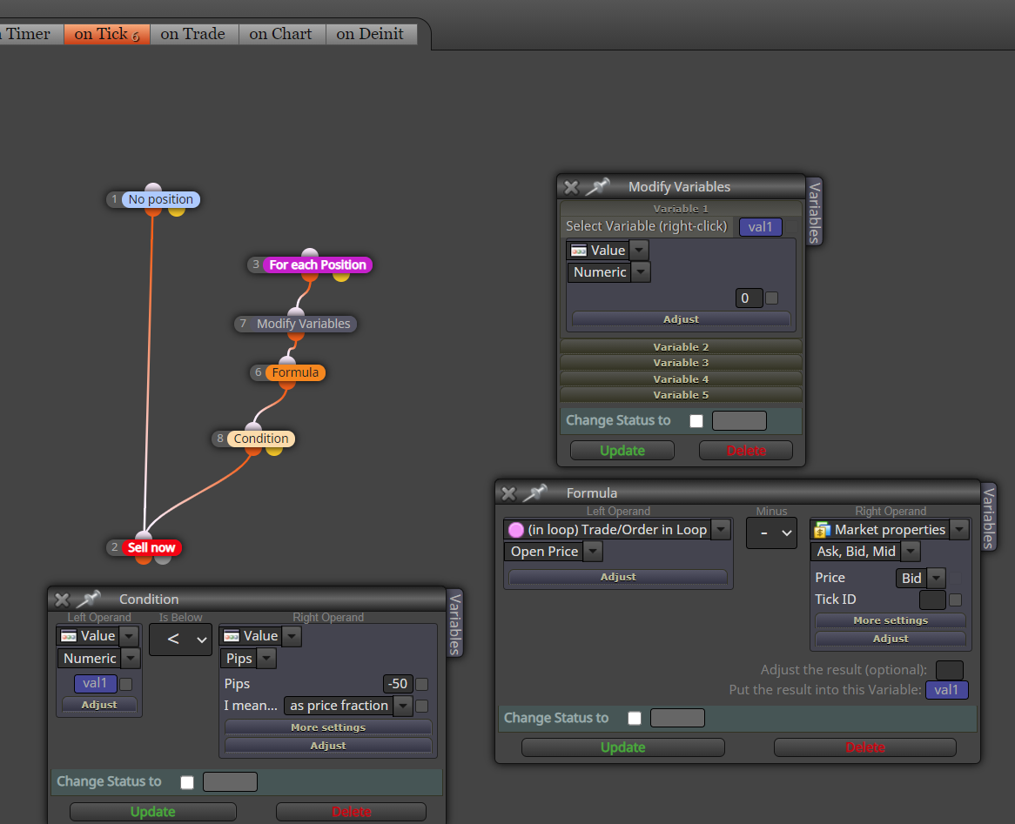Image resolution: width=1015 pixels, height=824 pixels.
Task: Switch to the on Trade tab
Action: (x=193, y=34)
